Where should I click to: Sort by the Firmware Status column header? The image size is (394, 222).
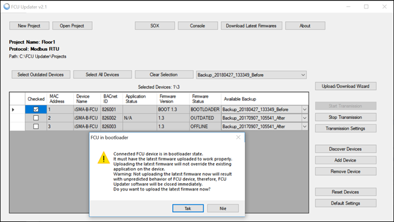click(205, 99)
